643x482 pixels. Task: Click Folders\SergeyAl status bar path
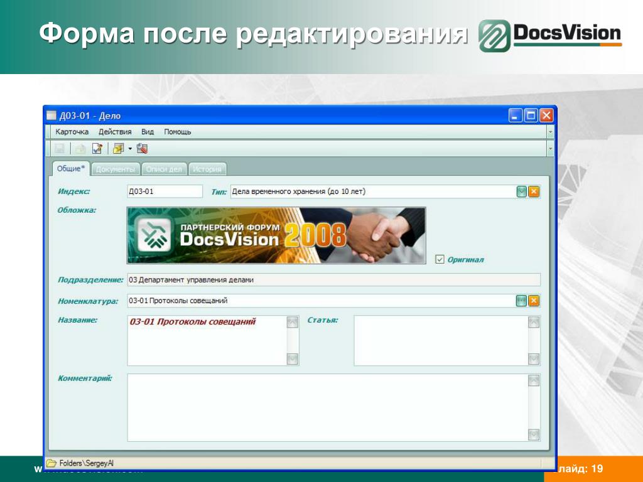[87, 463]
